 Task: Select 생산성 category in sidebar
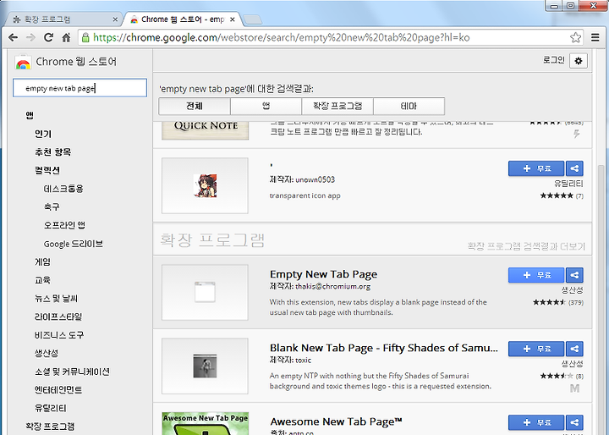tap(47, 353)
